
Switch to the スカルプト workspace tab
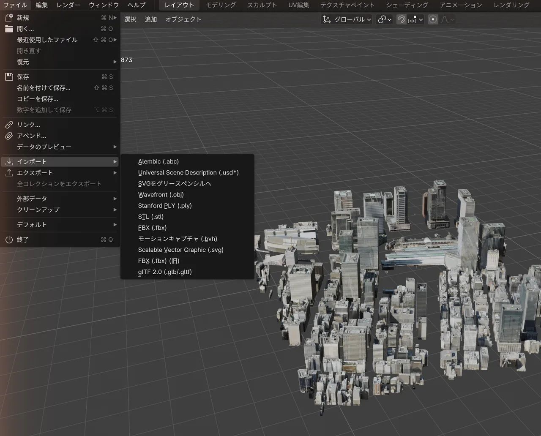tap(262, 5)
